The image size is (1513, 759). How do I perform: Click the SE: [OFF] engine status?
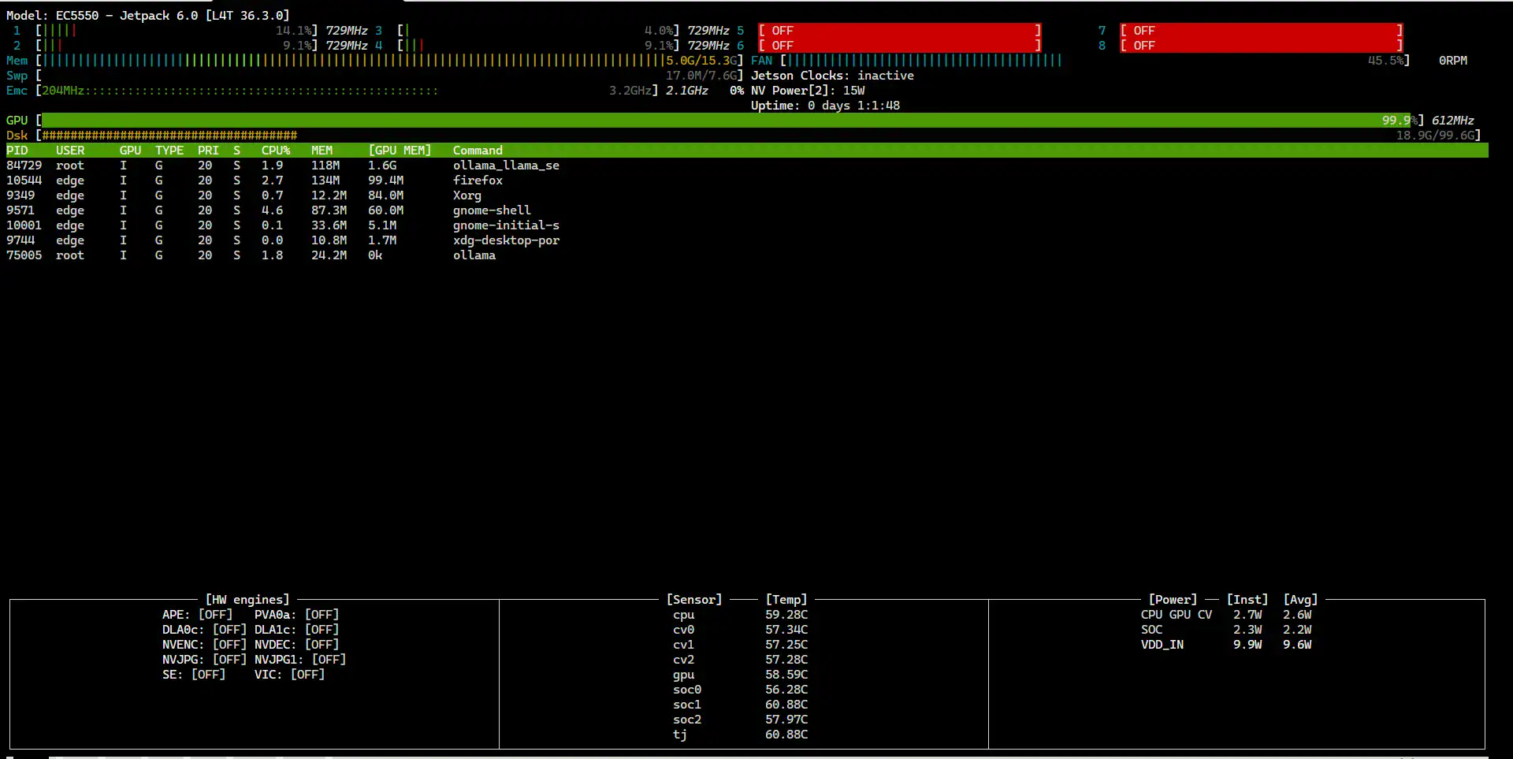(x=194, y=675)
